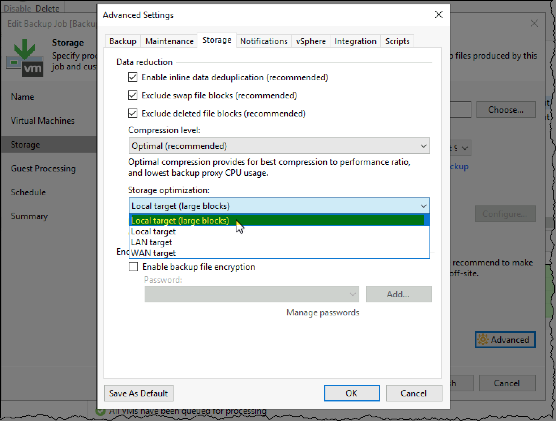This screenshot has height=421, width=556.
Task: Click the gear icon on Advanced button
Action: pyautogui.click(x=483, y=340)
